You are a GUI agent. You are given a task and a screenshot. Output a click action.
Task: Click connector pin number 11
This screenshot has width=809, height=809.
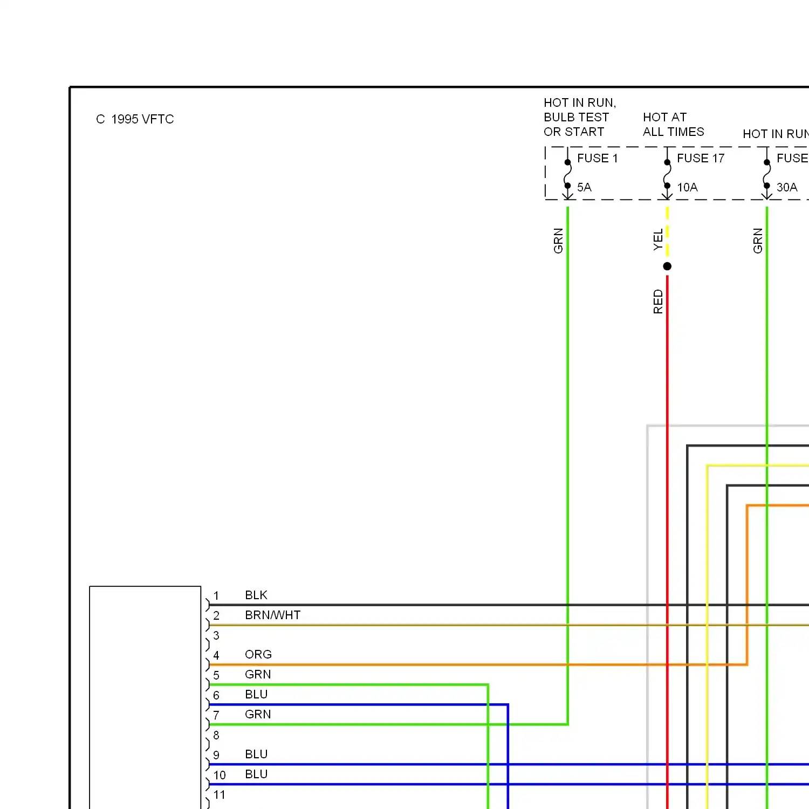tap(219, 794)
